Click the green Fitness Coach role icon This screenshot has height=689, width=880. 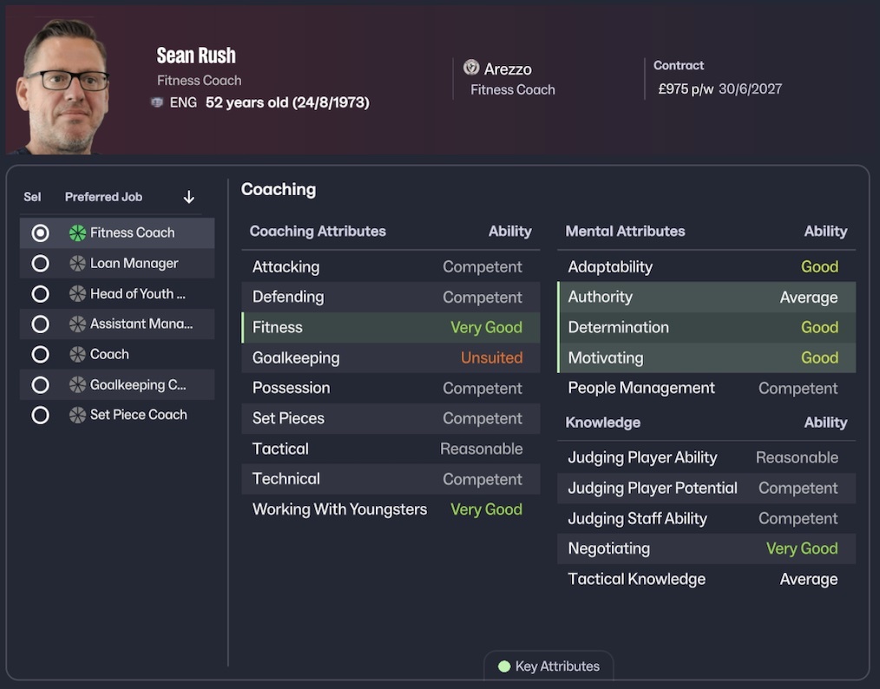tap(78, 233)
